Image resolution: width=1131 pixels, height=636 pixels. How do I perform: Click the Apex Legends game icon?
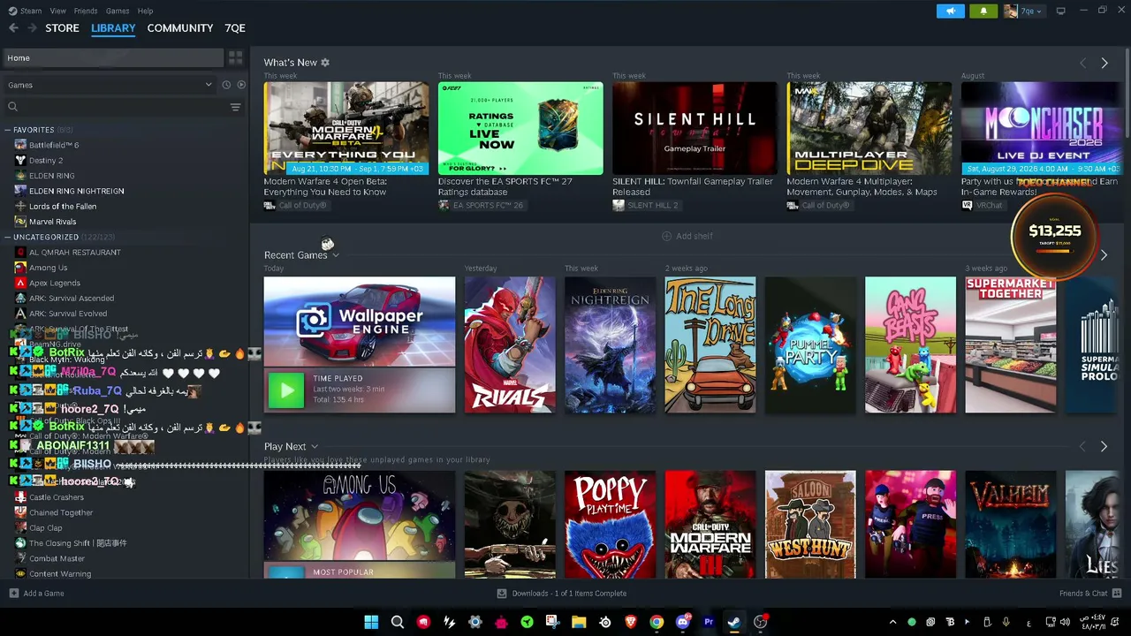click(x=21, y=283)
